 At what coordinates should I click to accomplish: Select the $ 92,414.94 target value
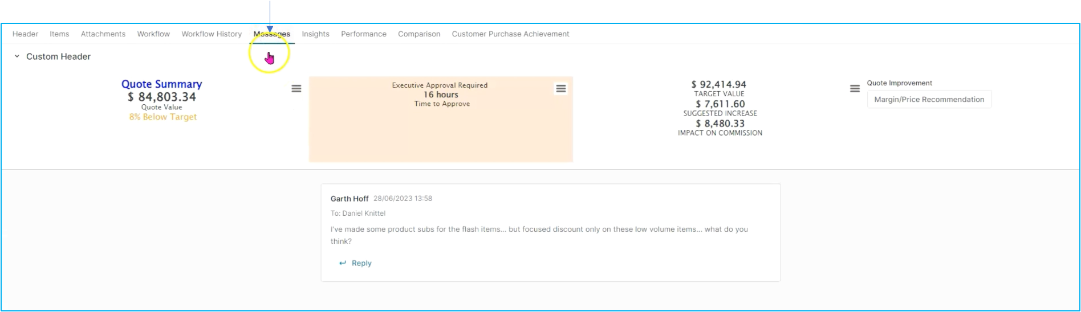[719, 84]
